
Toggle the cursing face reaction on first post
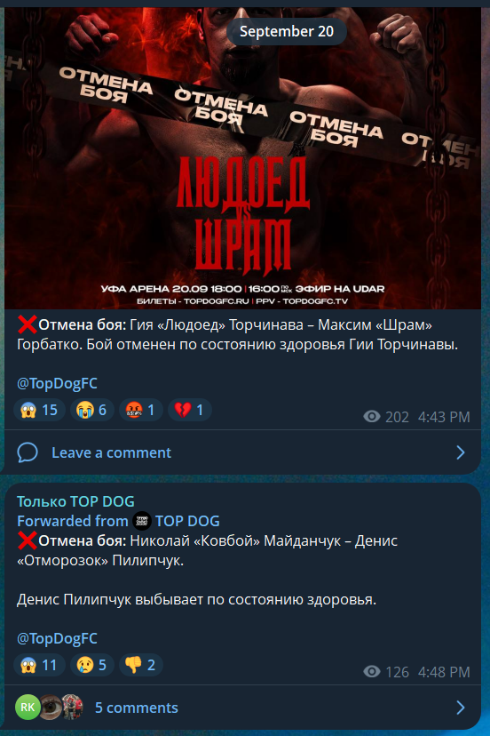[x=140, y=410]
